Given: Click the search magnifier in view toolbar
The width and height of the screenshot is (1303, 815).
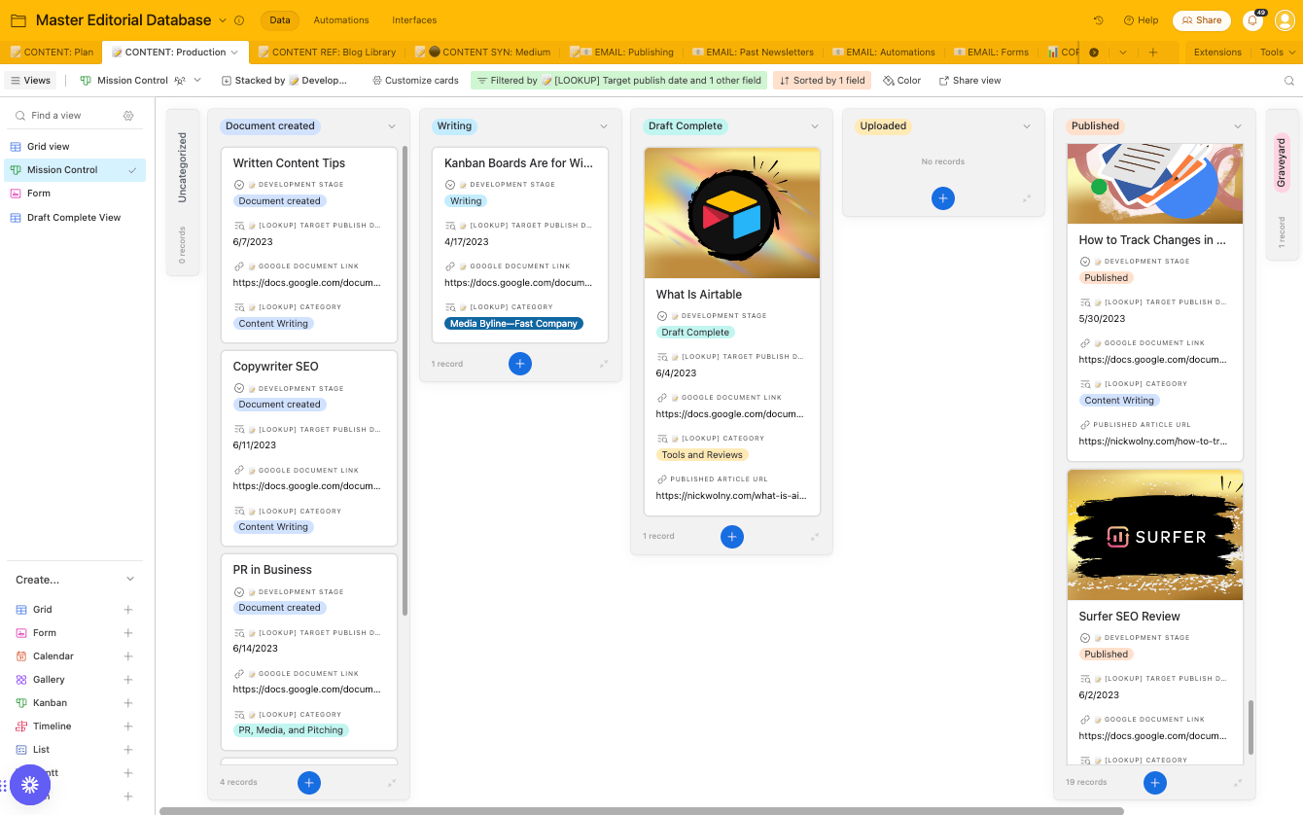Looking at the screenshot, I should (x=1289, y=81).
